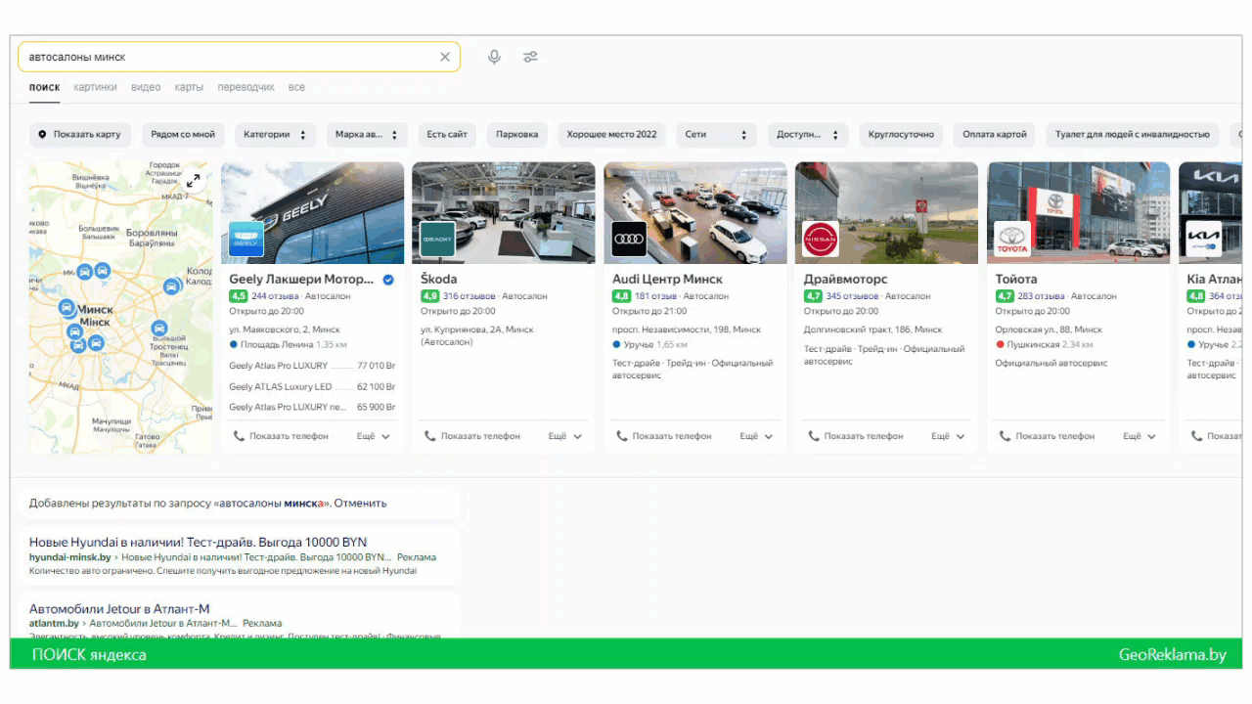This screenshot has height=704, width=1252.
Task: Expand Ещё in the Audi Центр card
Action: pos(757,436)
